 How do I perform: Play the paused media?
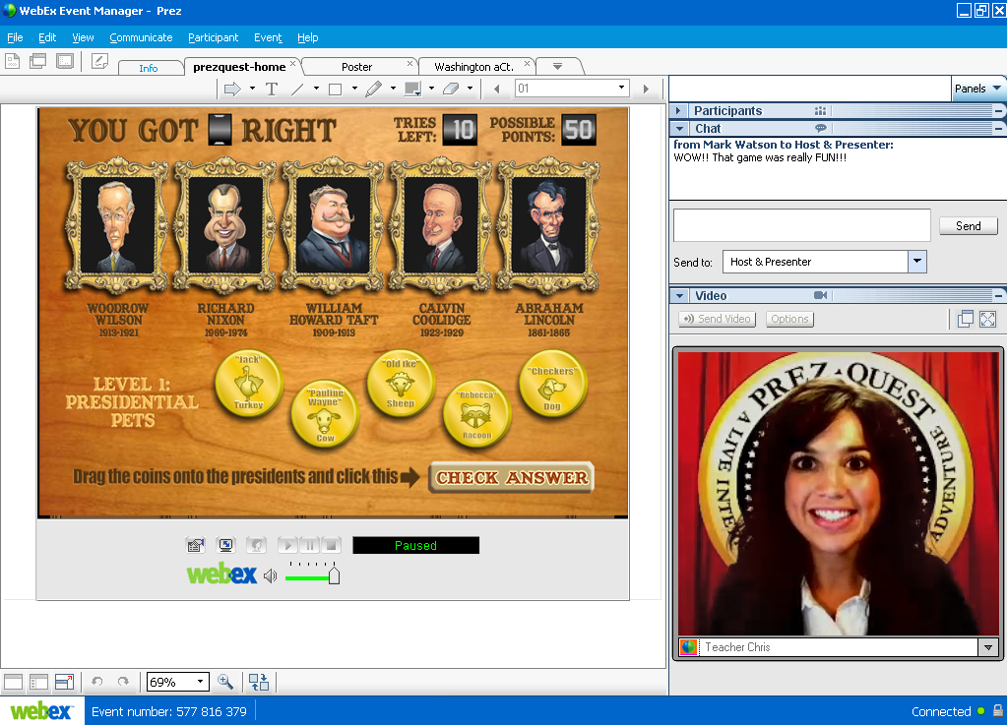pyautogui.click(x=287, y=545)
